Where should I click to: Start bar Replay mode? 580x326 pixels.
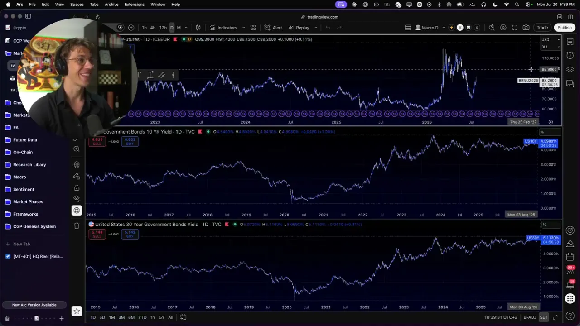click(299, 28)
